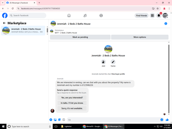Show hidden system tray icons
Screen dimensions: 172x129
(154, 126)
